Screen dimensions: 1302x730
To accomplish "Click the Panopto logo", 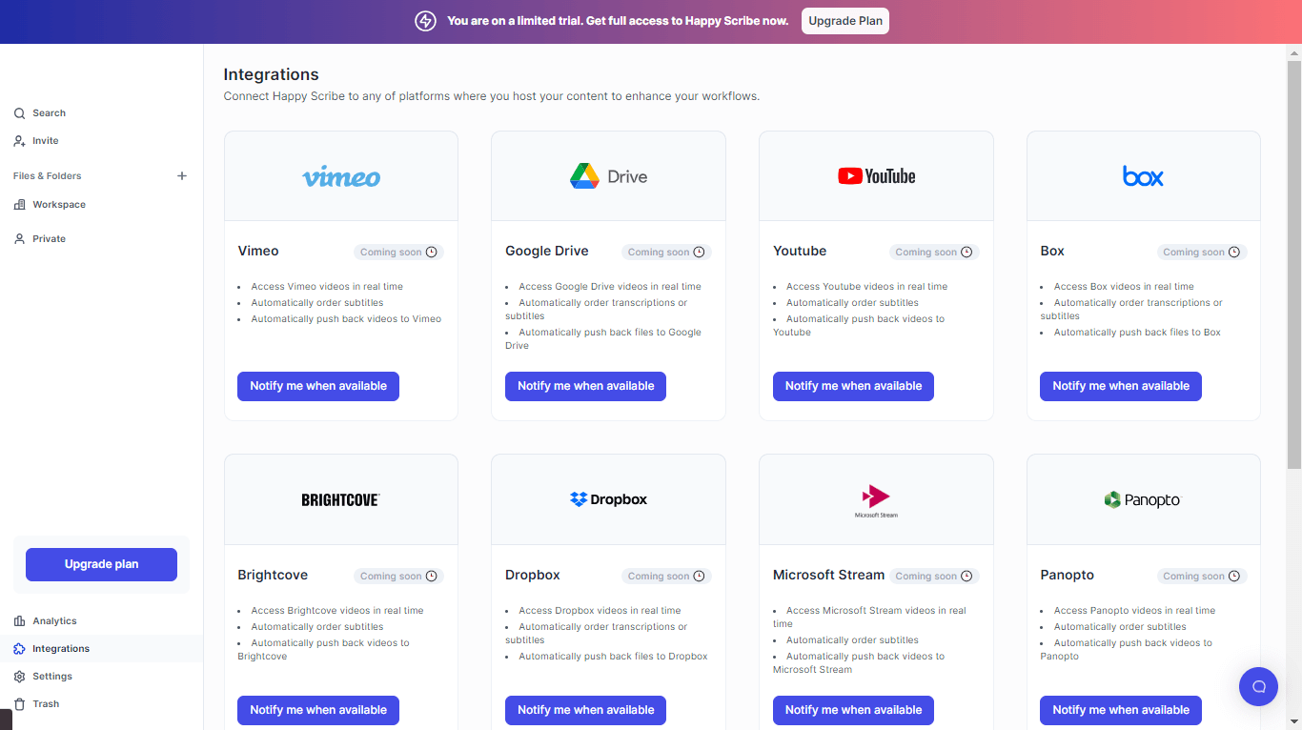I will 1142,499.
